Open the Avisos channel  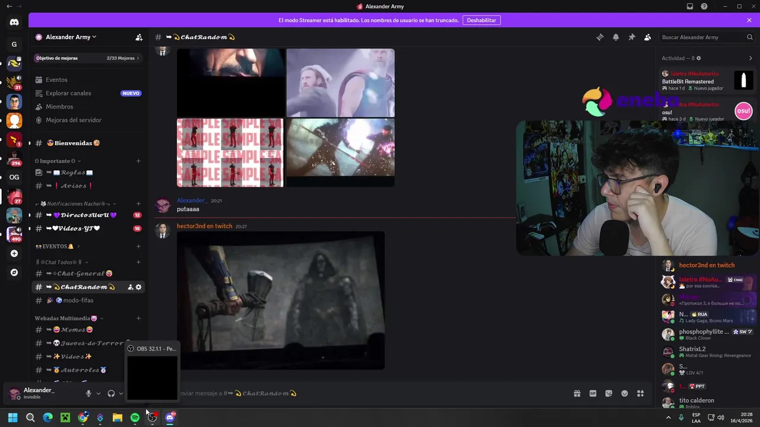point(88,186)
